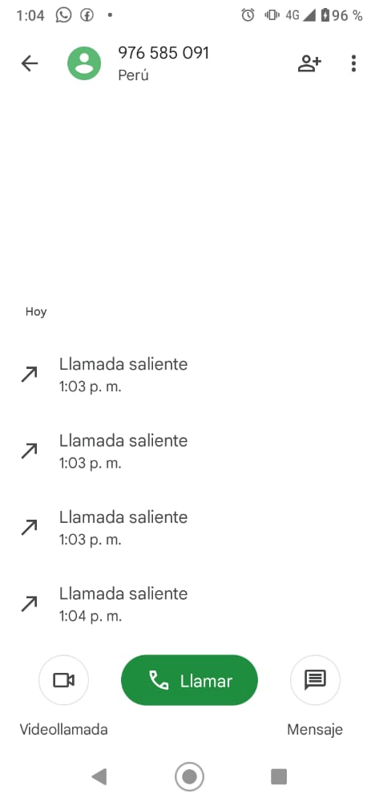The height and width of the screenshot is (802, 379).
Task: Tap the Mensaje label
Action: [315, 729]
